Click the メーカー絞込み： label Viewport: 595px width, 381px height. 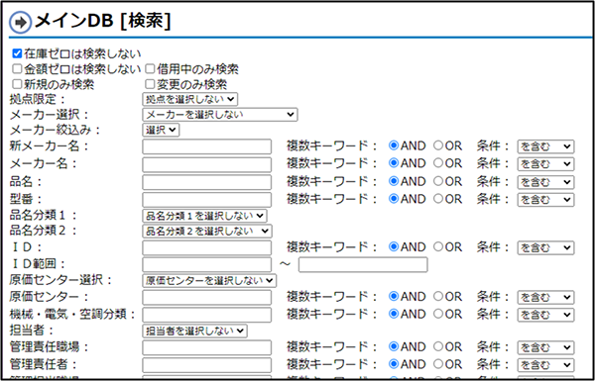(56, 130)
